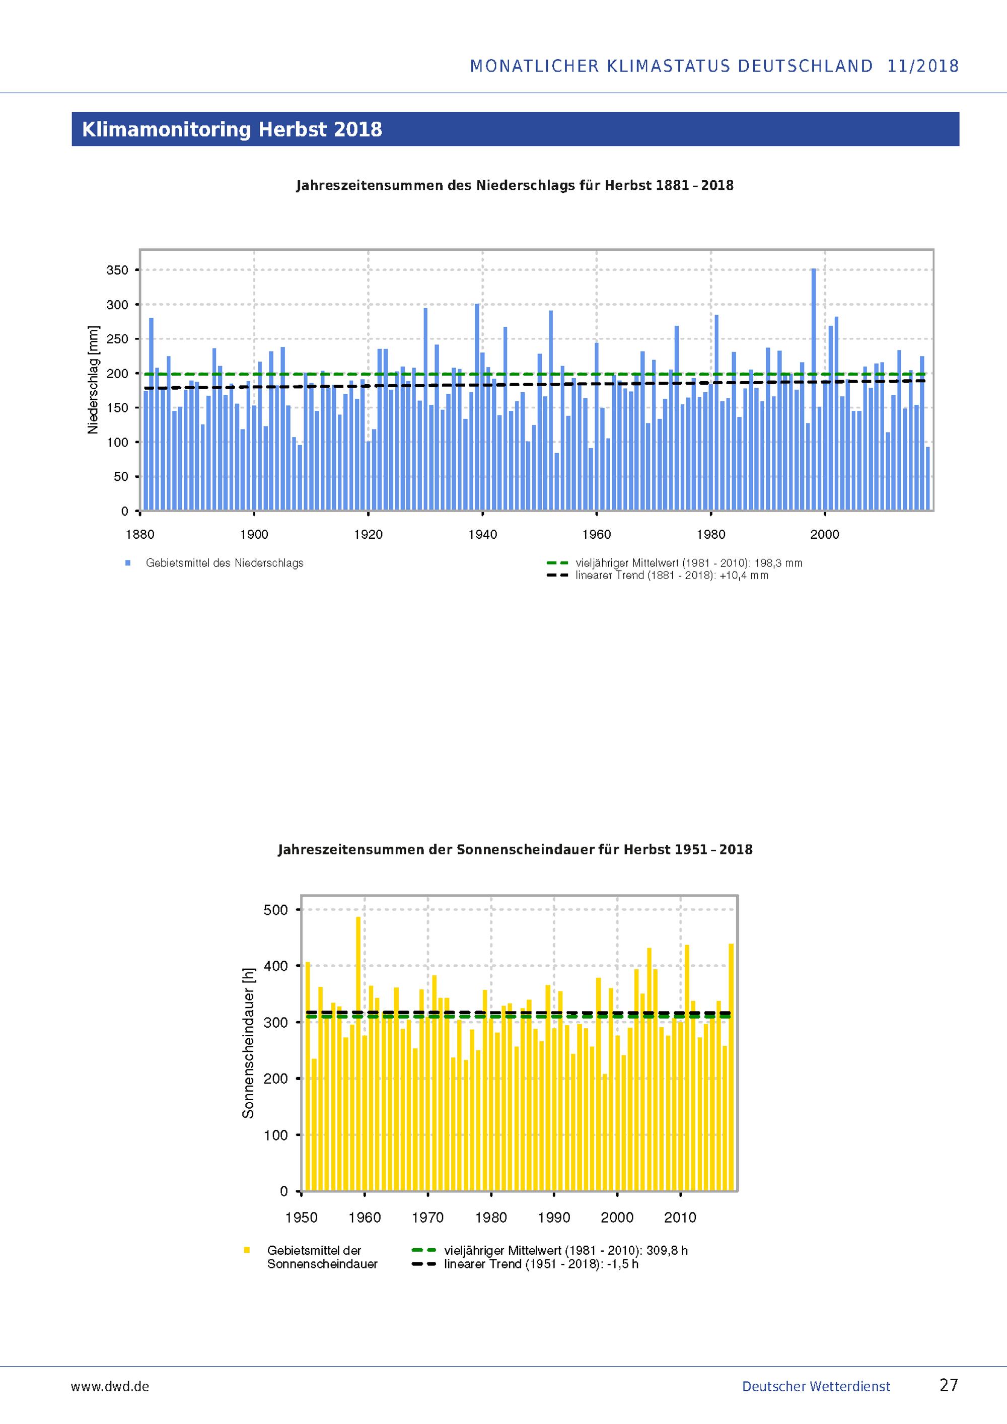Click the Deutscher Wetterdienst footer text
The height and width of the screenshot is (1424, 1007).
click(816, 1387)
